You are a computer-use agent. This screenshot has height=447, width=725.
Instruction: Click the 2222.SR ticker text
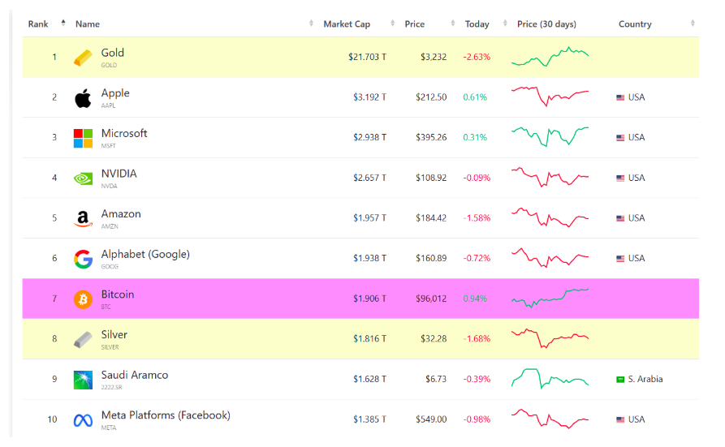click(x=111, y=387)
